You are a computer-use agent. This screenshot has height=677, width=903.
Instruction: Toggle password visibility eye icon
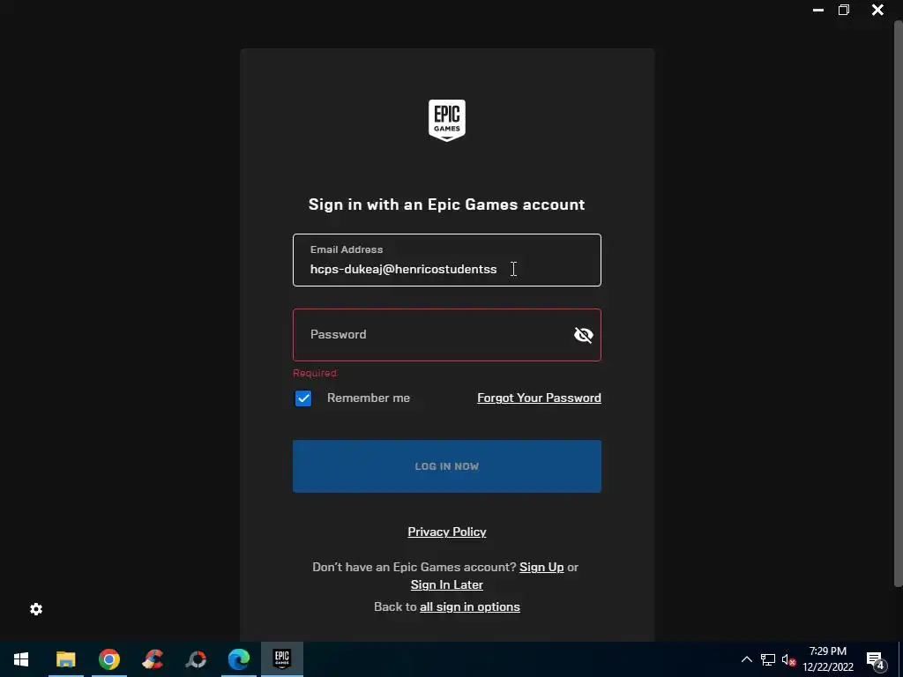(584, 335)
